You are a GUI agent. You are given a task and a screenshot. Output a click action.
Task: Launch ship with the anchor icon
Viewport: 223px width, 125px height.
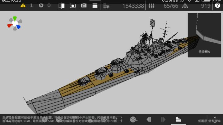[x=215, y=120]
